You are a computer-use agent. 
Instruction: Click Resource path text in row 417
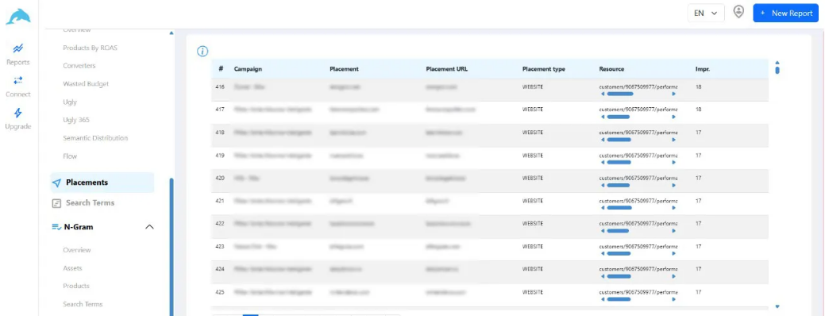pyautogui.click(x=638, y=110)
